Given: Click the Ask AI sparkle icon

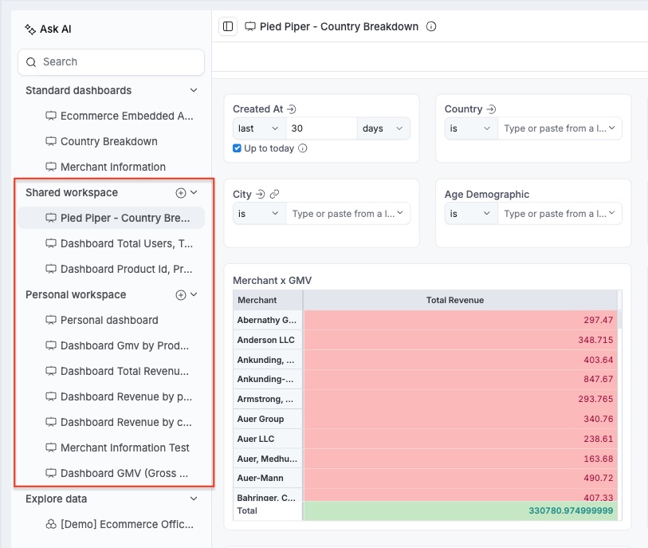Looking at the screenshot, I should pos(30,30).
